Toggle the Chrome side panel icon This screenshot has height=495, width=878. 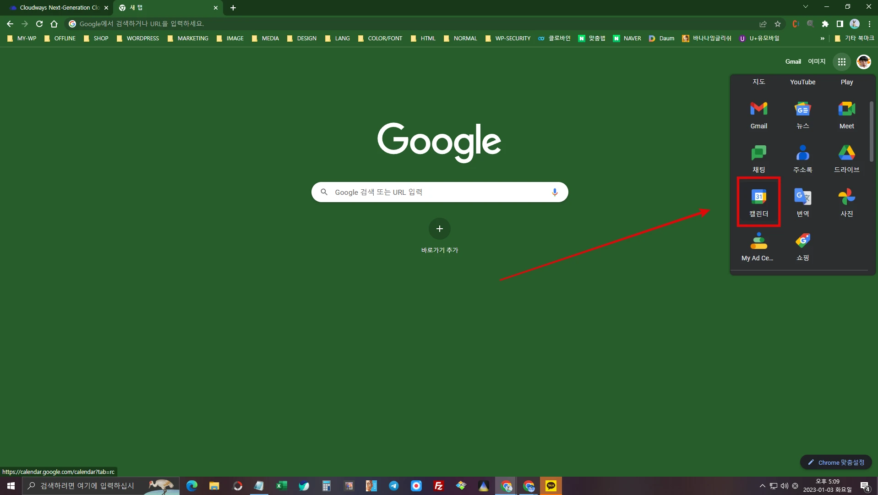[x=840, y=24]
